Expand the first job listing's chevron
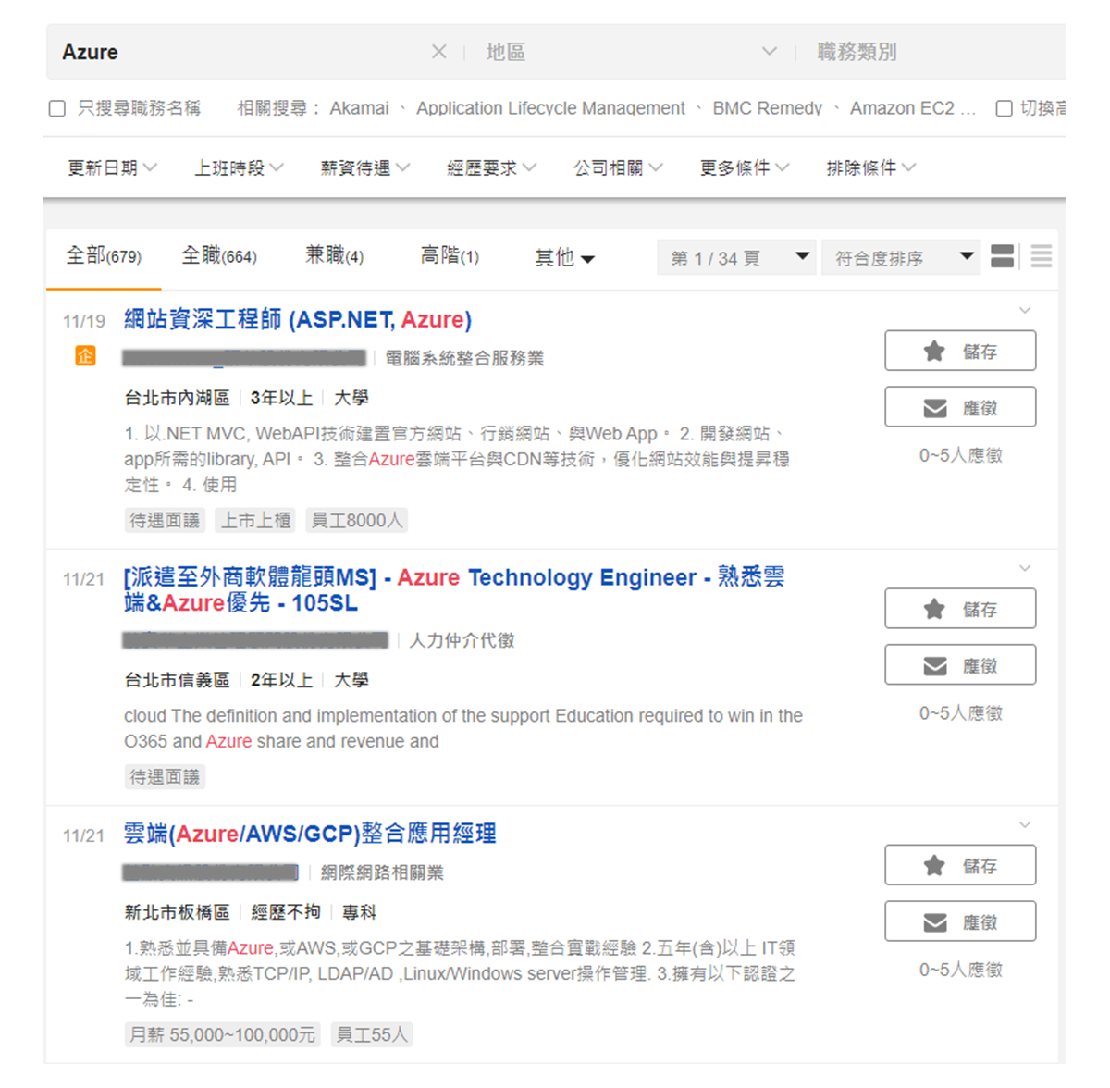1110x1088 pixels. 1024,310
